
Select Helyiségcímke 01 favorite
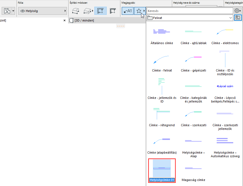pyautogui.click(x=162, y=171)
